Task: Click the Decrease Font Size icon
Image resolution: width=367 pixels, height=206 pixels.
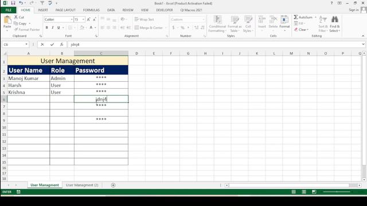Action: pos(94,19)
